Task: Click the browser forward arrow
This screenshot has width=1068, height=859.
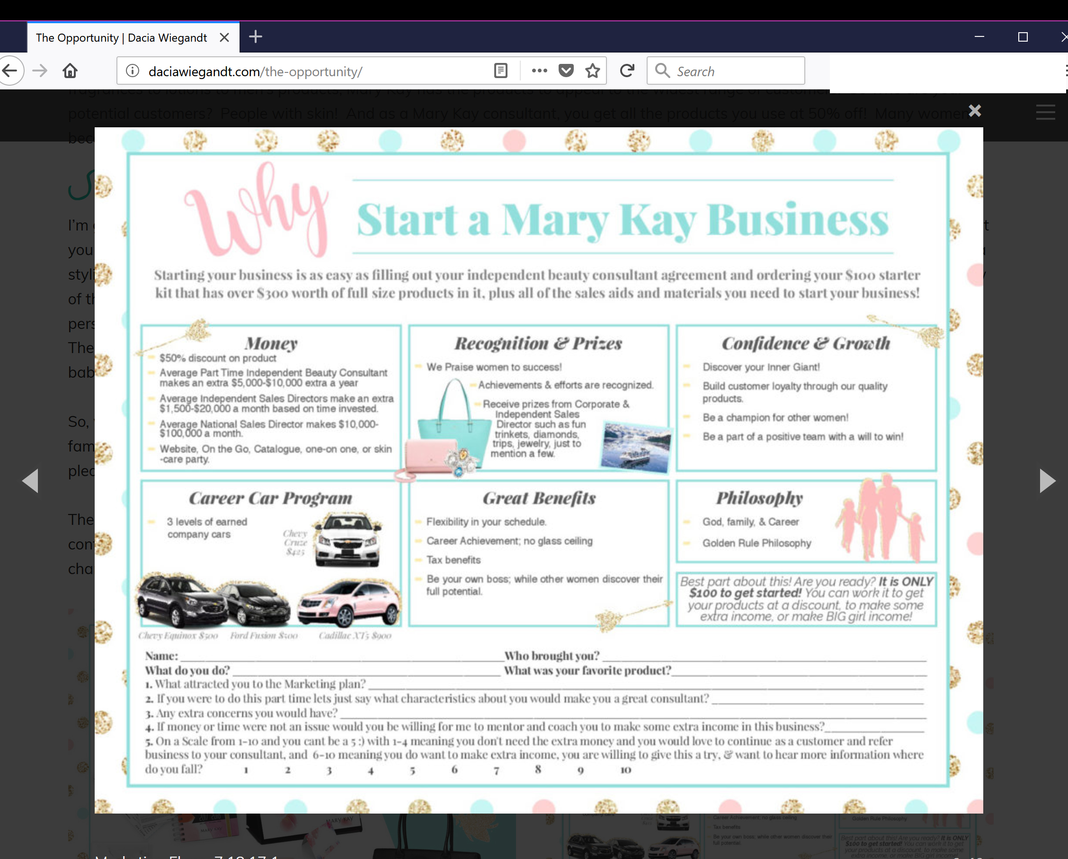Action: [x=40, y=71]
